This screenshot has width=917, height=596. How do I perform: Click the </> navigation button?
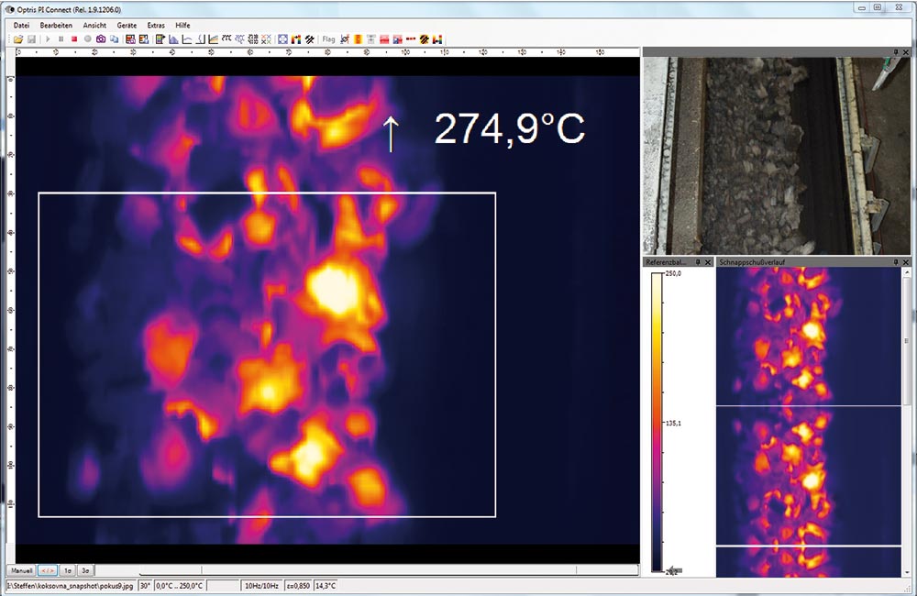click(x=48, y=569)
